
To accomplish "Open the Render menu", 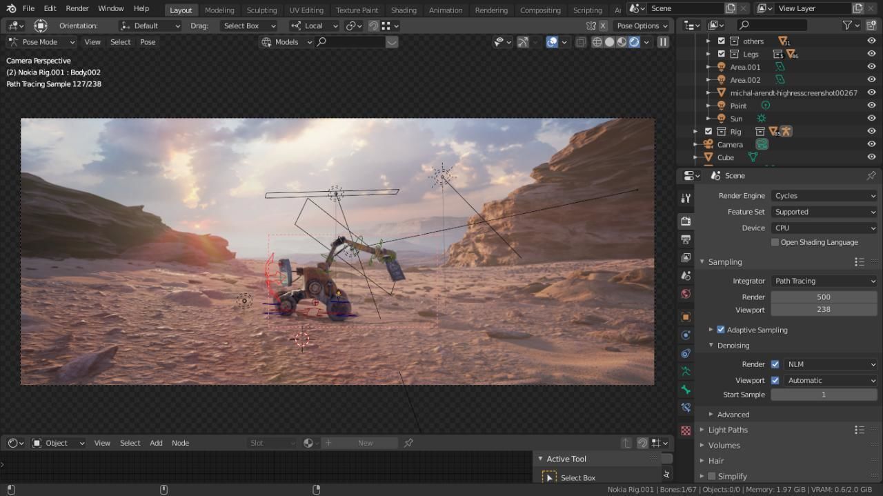I will coord(77,8).
